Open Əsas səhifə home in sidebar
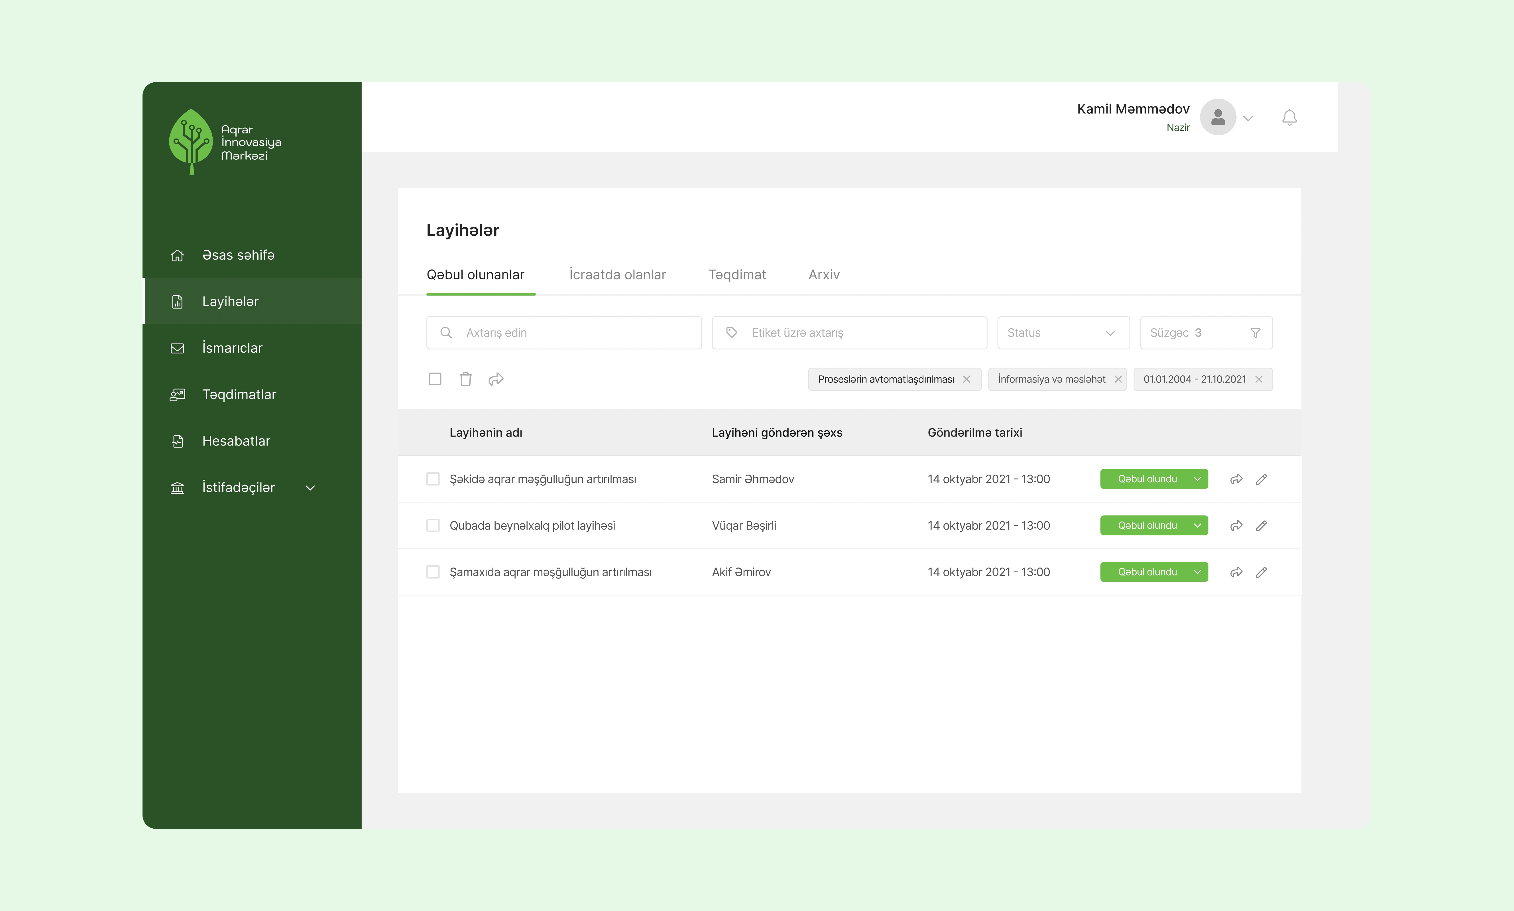This screenshot has height=911, width=1514. pyautogui.click(x=238, y=255)
